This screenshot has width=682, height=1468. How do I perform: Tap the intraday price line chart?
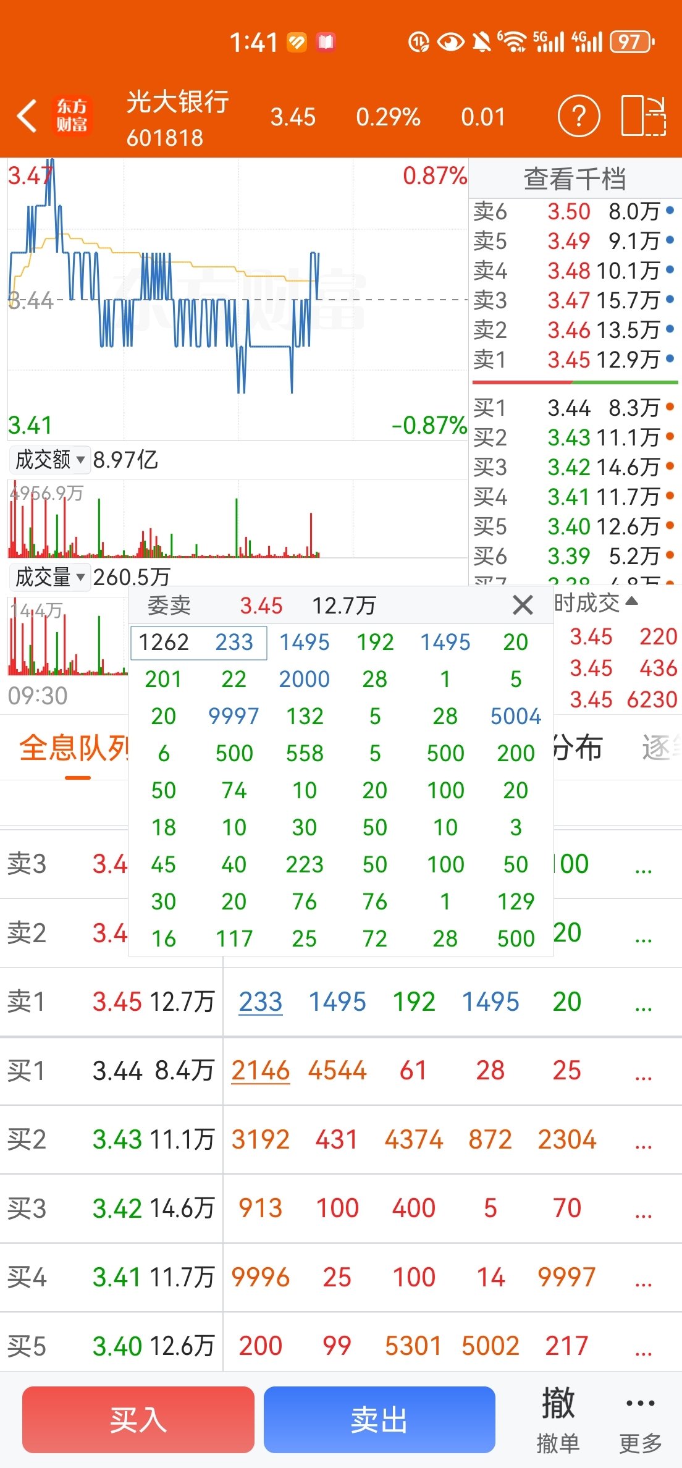coord(238,300)
